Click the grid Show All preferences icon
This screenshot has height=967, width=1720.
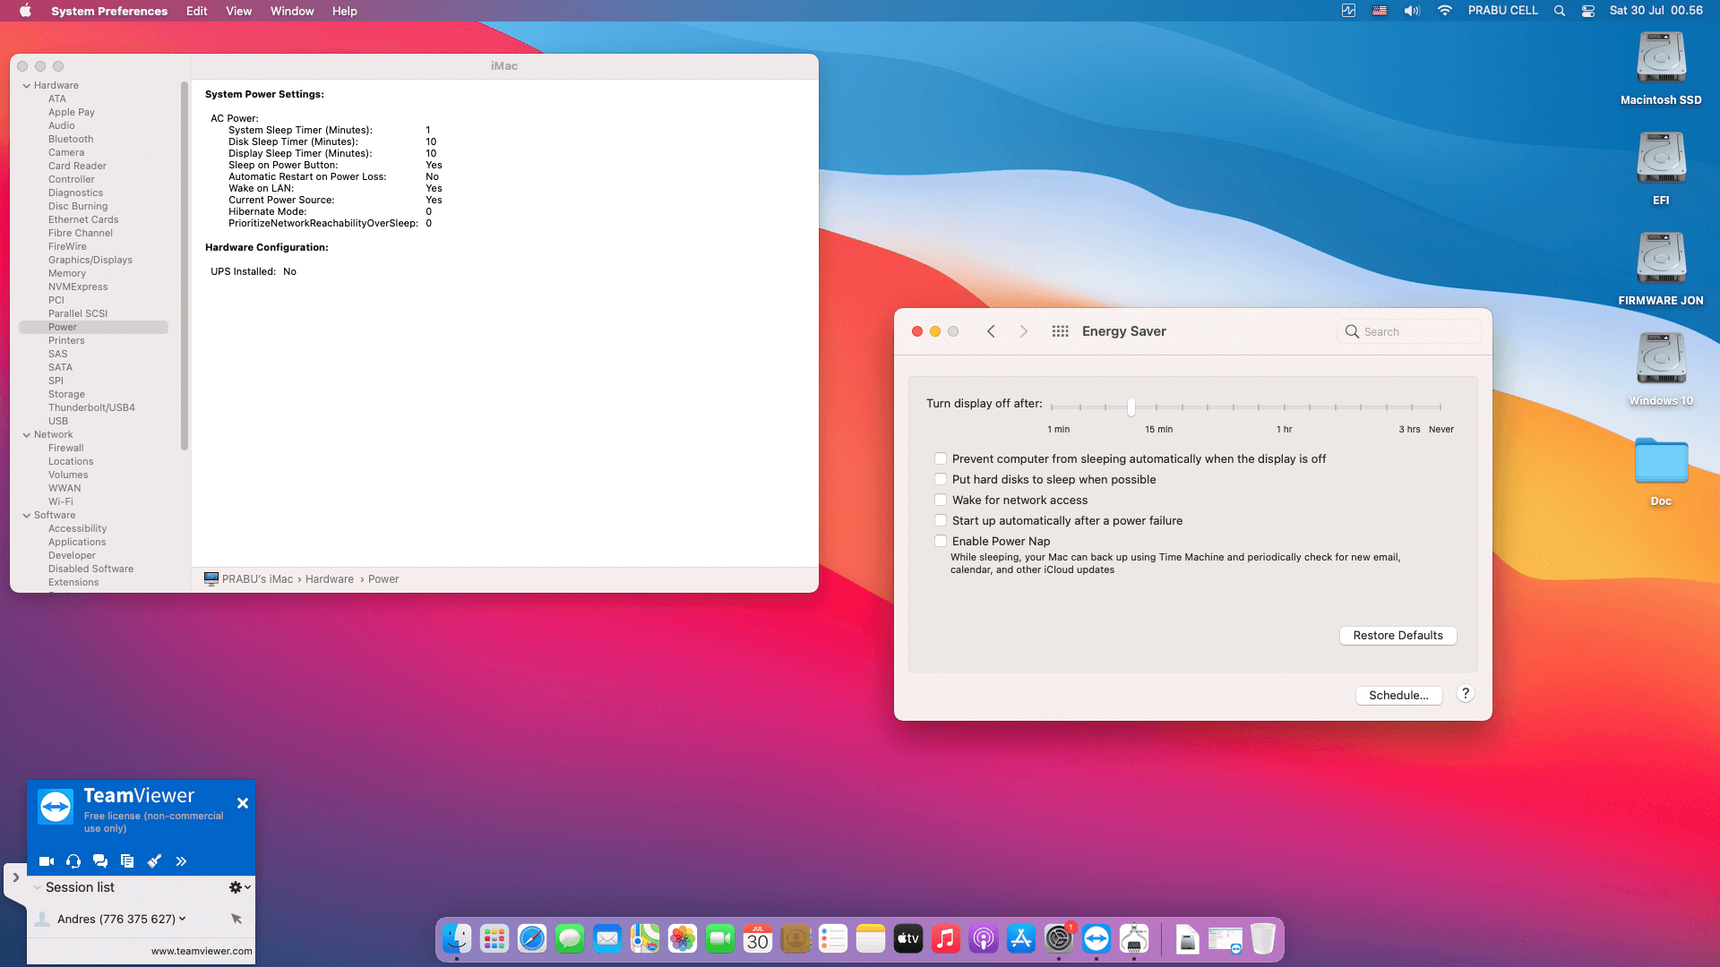(1060, 331)
